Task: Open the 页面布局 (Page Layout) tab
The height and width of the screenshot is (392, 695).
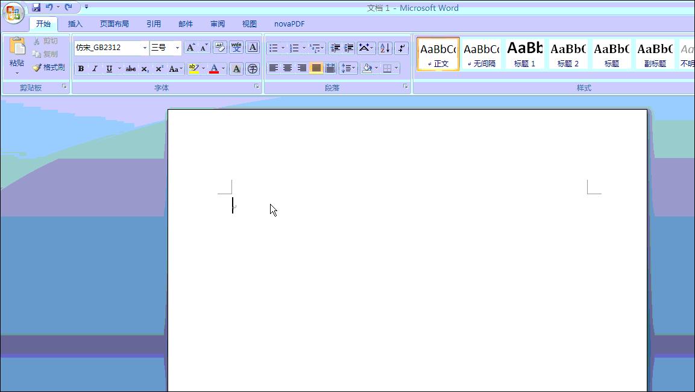Action: click(x=114, y=24)
